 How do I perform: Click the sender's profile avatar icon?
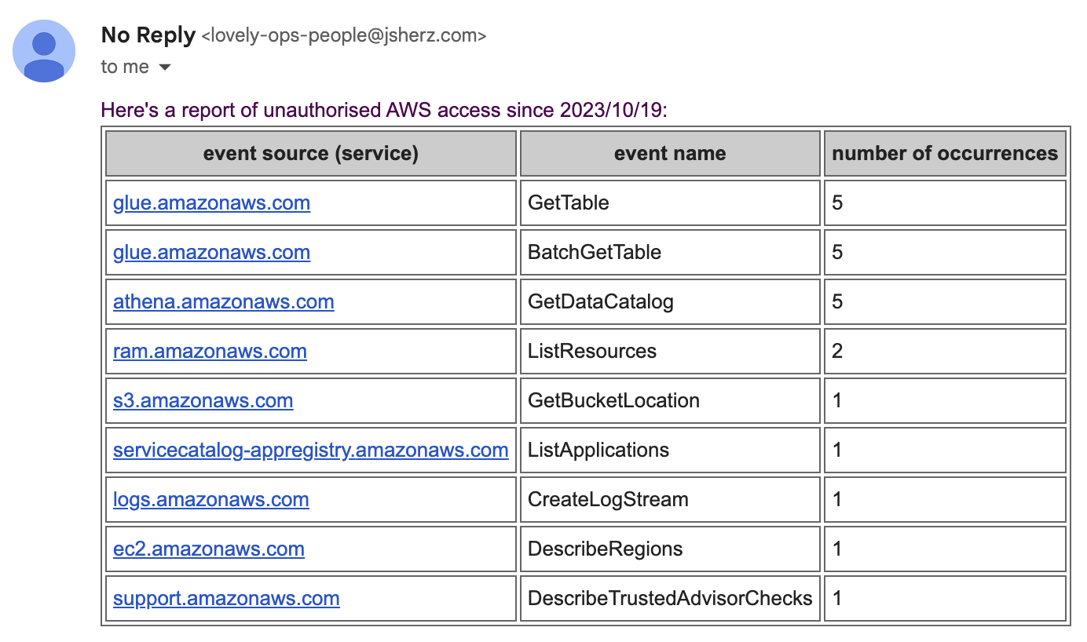[44, 51]
